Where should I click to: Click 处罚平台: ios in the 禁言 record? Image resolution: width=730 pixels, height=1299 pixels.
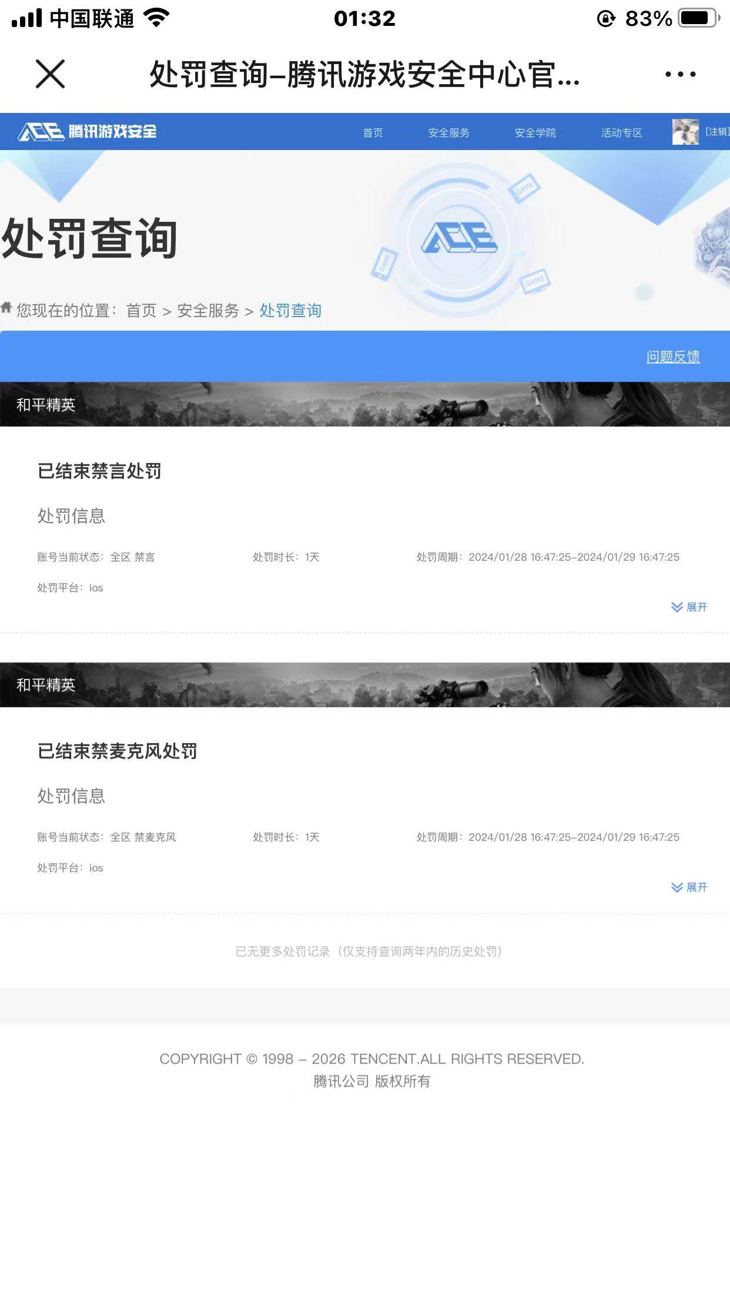tap(70, 587)
